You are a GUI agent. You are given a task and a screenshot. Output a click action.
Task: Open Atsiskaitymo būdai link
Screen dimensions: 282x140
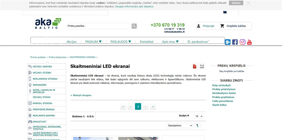coord(224,93)
